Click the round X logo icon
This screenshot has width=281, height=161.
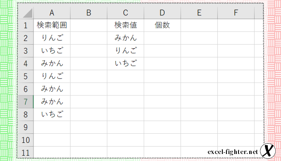pyautogui.click(x=268, y=151)
